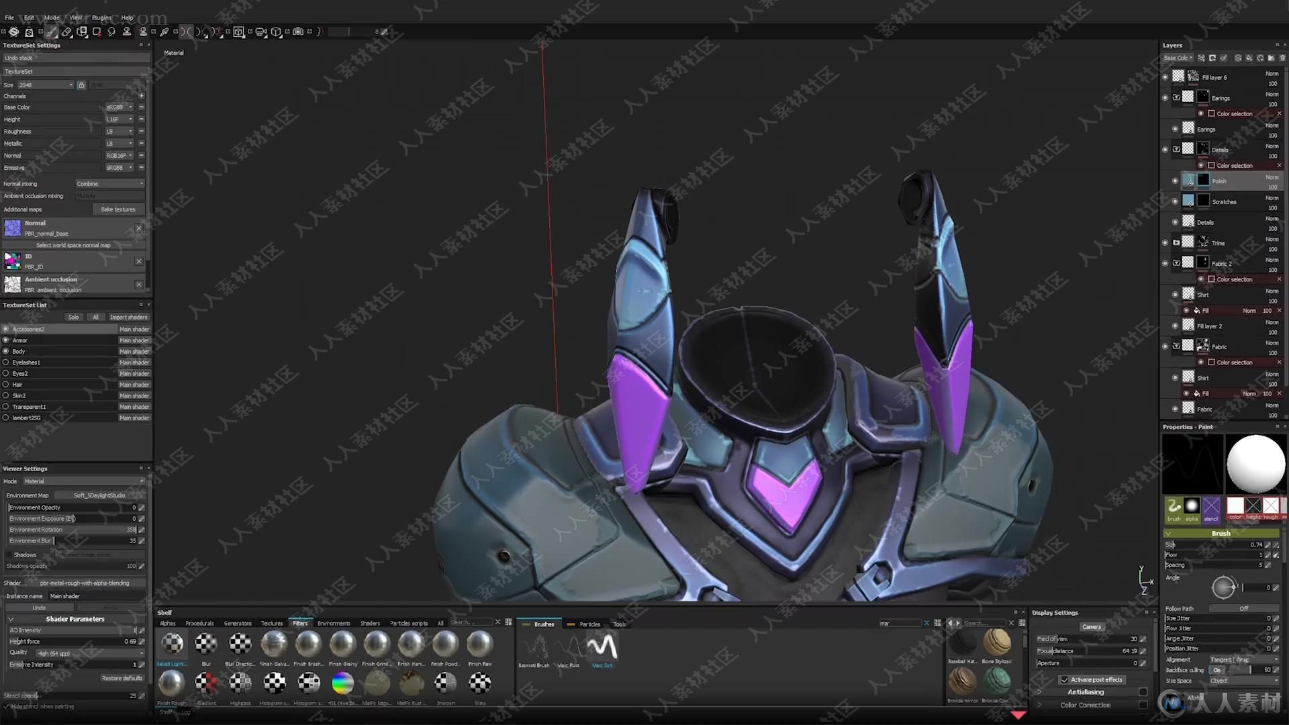1289x725 pixels.
Task: Hide the Polish layer
Action: (1175, 181)
